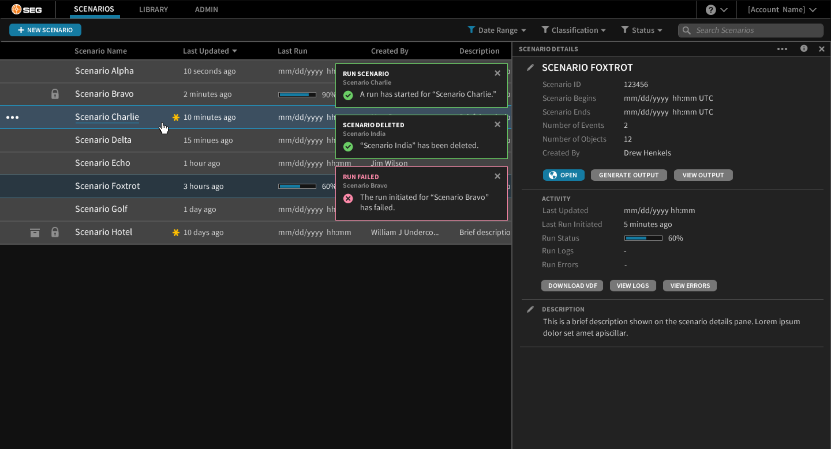Screen dimensions: 831x449
Task: Open row actions dots for Scenario Charlie
Action: (x=12, y=117)
